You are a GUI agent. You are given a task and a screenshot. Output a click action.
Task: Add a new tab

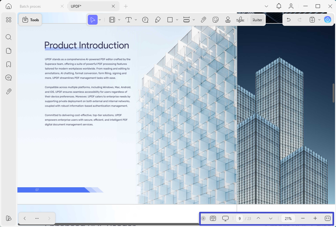[126, 6]
